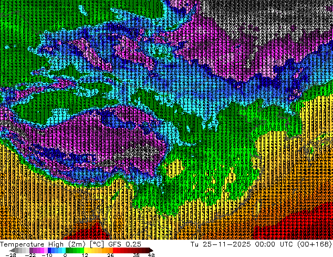Click the magenta legend swatch before -10
The height and width of the screenshot is (257, 333).
(x=42, y=250)
